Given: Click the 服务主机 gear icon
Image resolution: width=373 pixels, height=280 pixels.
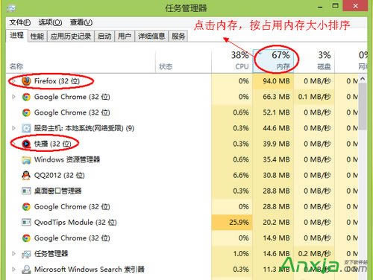Looking at the screenshot, I should click(x=26, y=128).
